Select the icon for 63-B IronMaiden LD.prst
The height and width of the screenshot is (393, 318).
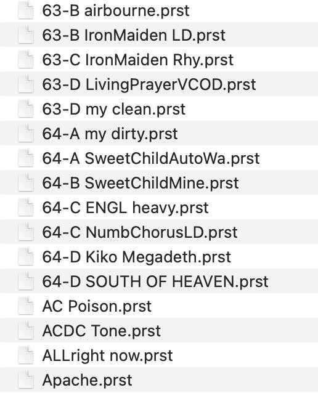click(26, 35)
